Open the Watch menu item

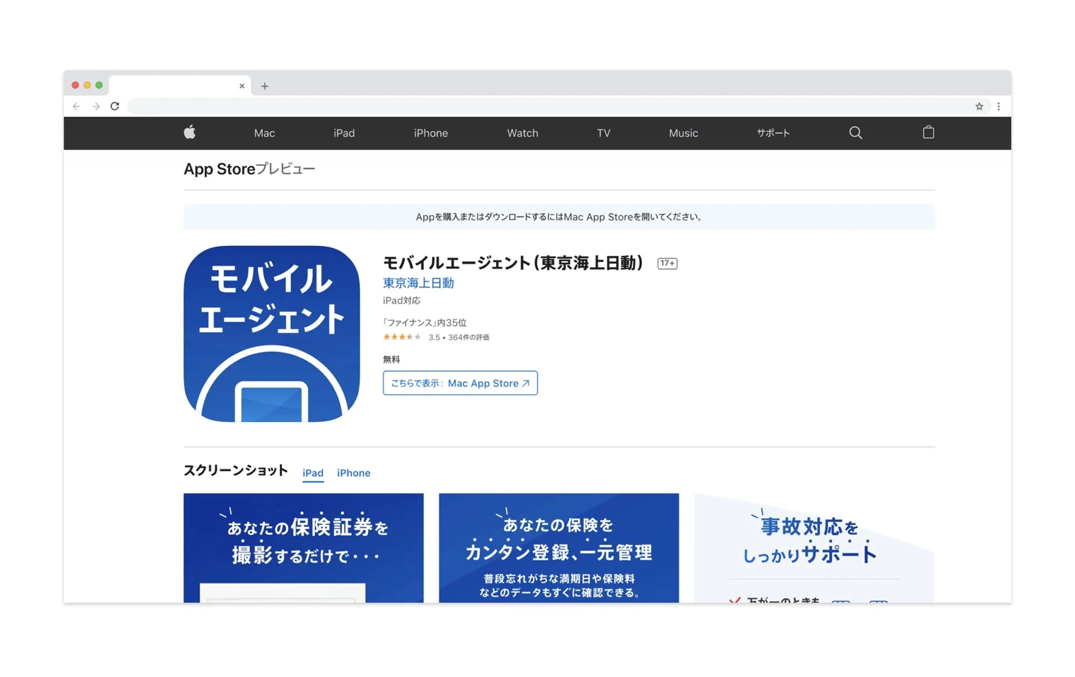[x=522, y=133]
